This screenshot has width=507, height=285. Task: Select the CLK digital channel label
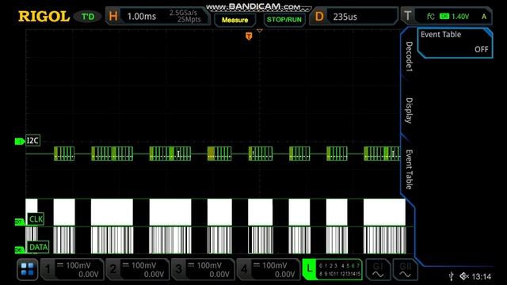(36, 219)
